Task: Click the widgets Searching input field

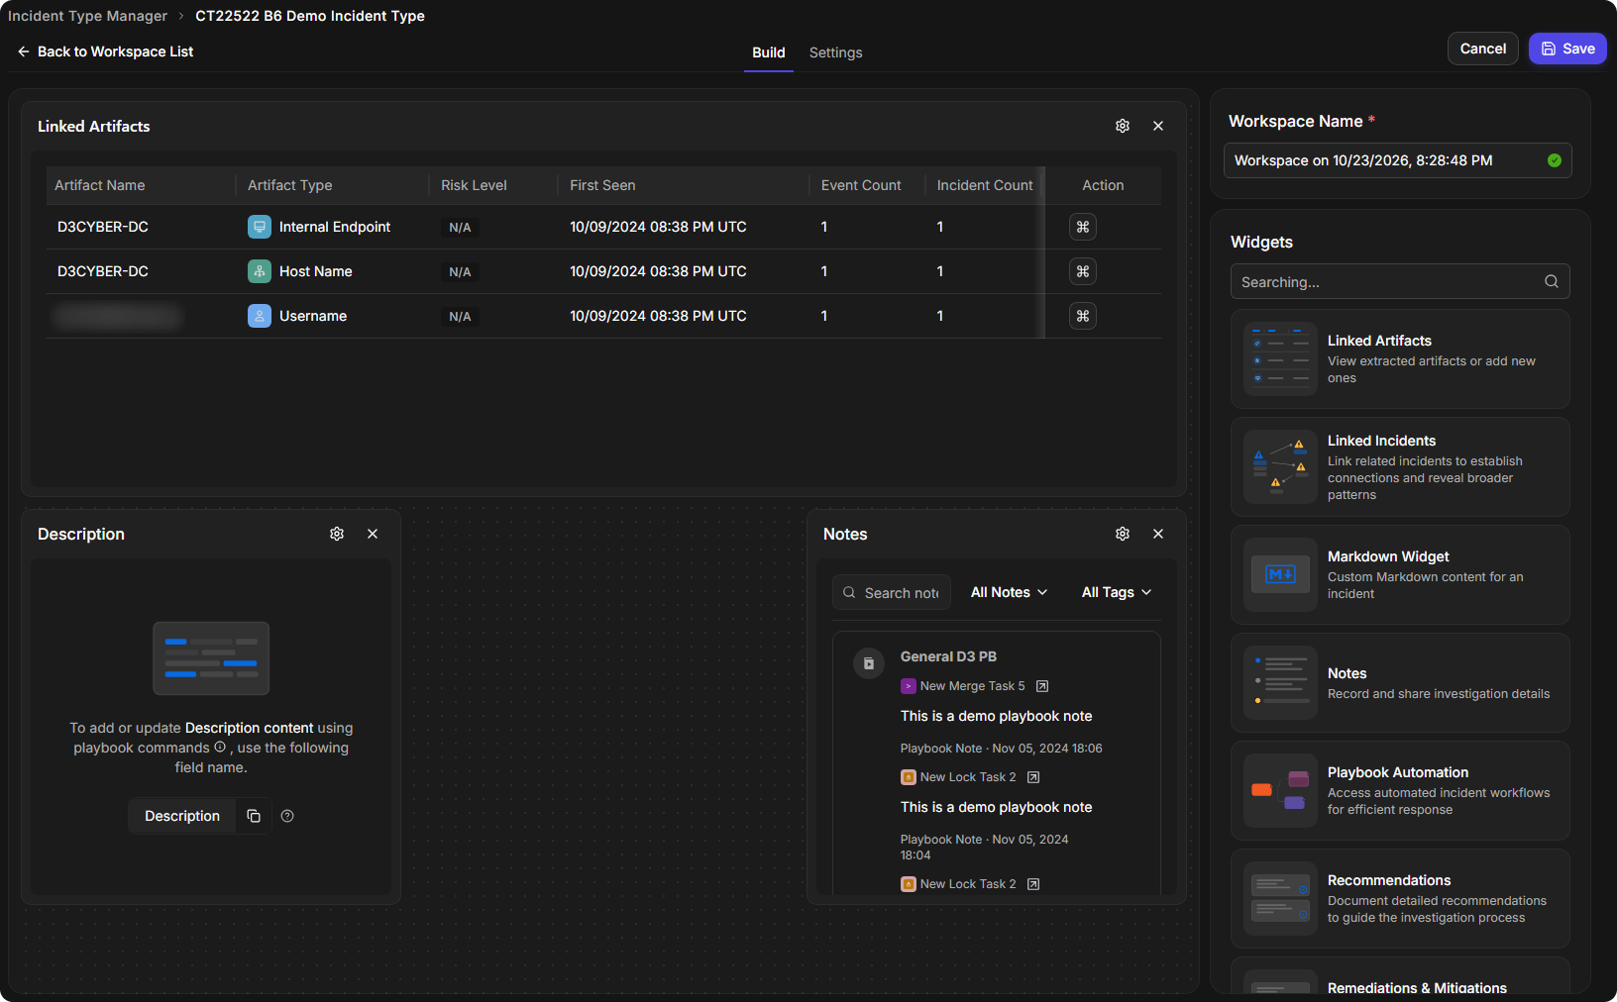Action: [x=1400, y=281]
